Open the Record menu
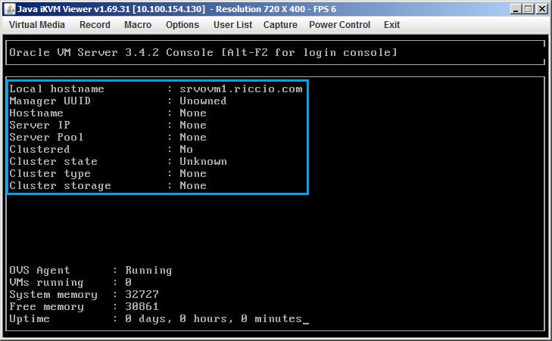This screenshot has width=552, height=341. 95,25
